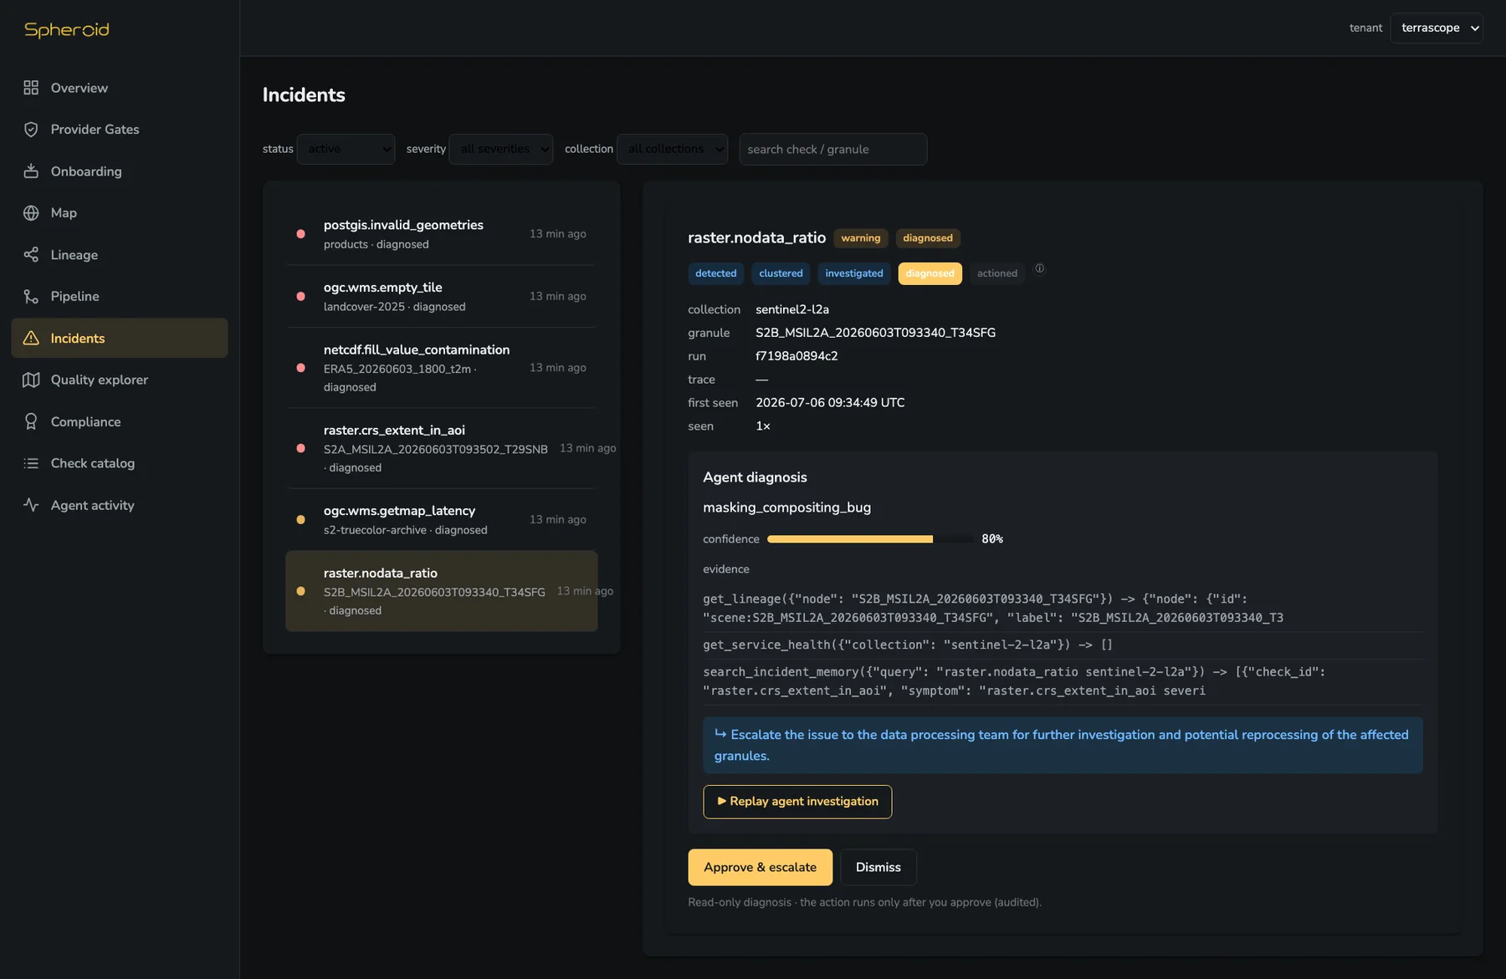Image resolution: width=1506 pixels, height=979 pixels.
Task: Click the Provider Gates shield icon
Action: tap(31, 130)
